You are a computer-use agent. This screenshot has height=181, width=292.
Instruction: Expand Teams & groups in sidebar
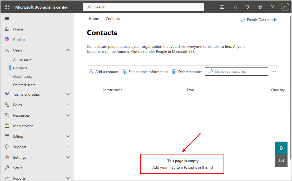pos(68,94)
